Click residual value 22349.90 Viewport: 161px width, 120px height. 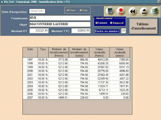(x=99, y=79)
